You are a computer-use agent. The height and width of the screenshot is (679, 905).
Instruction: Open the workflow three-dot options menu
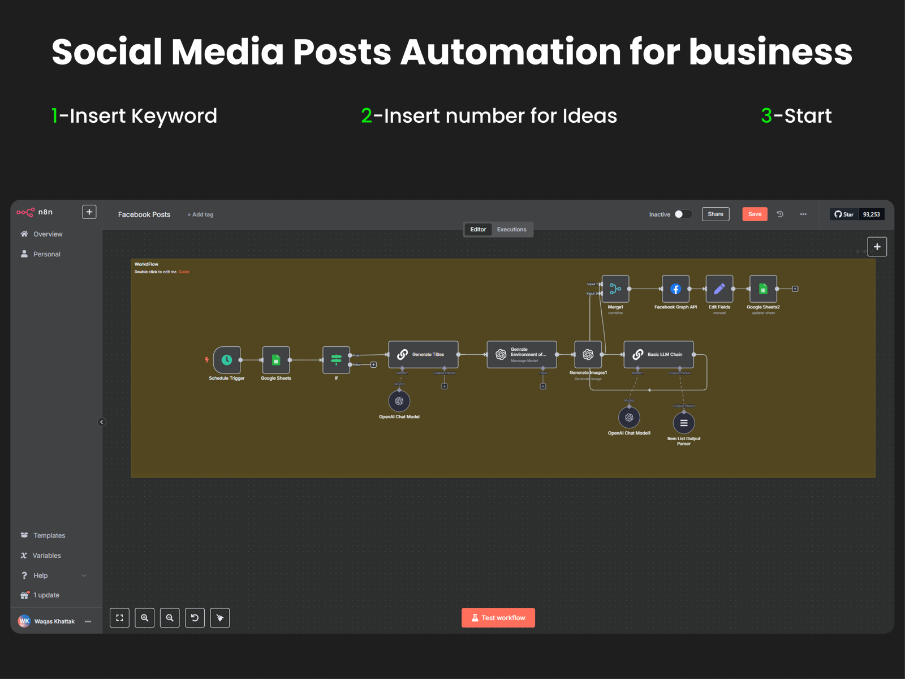pyautogui.click(x=803, y=214)
